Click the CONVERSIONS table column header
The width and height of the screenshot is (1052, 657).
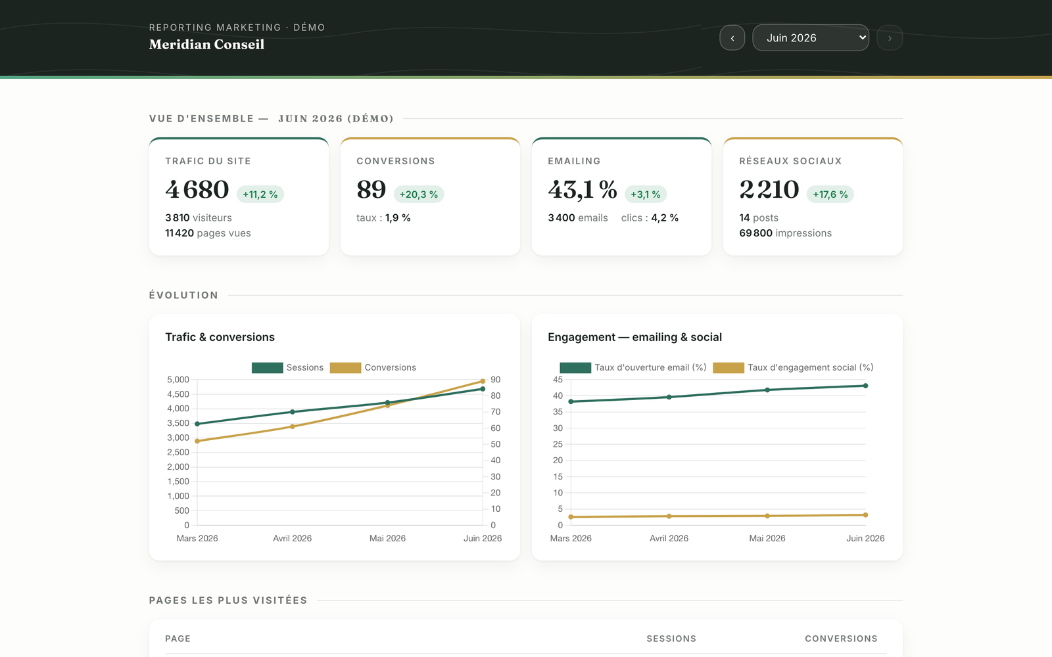pos(841,639)
